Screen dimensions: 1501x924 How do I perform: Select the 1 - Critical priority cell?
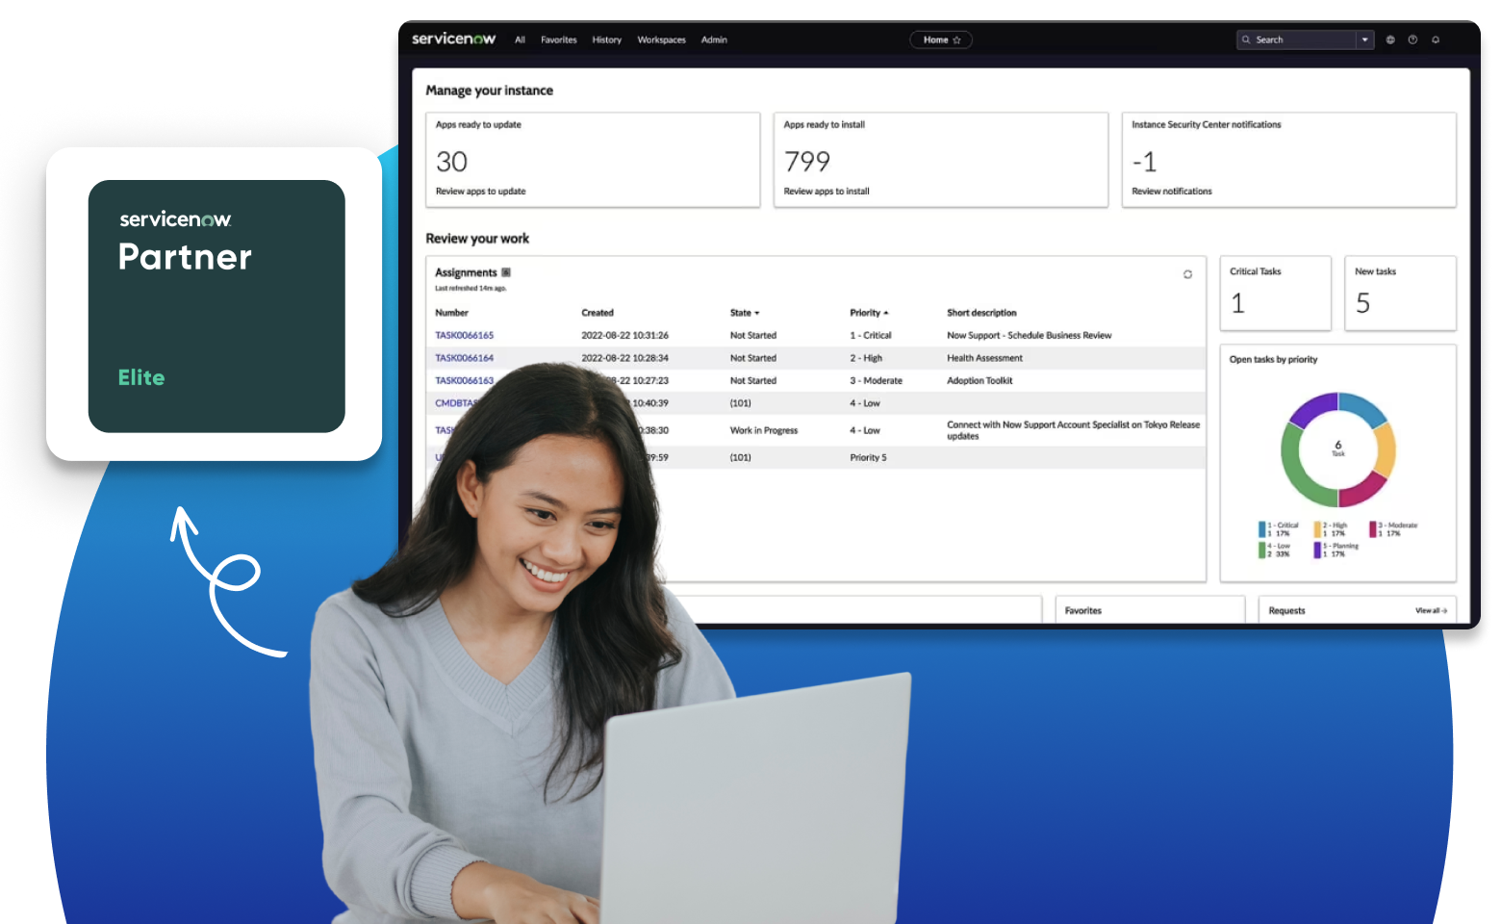pyautogui.click(x=871, y=336)
